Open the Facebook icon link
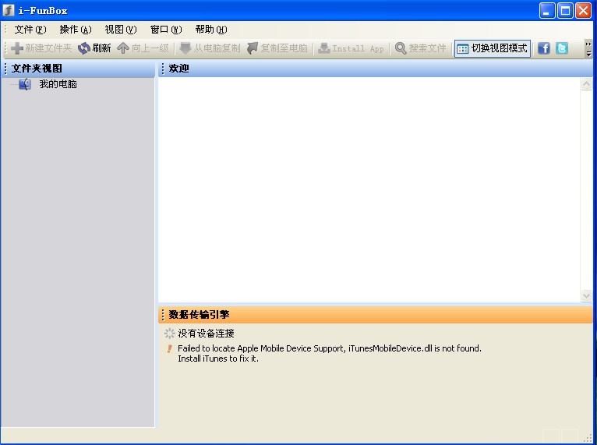Screen dimensions: 597x445 tap(544, 48)
